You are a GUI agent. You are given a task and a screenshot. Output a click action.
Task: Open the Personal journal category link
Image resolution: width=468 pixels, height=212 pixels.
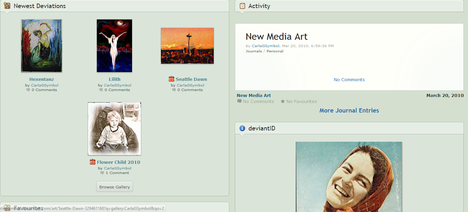coord(275,51)
